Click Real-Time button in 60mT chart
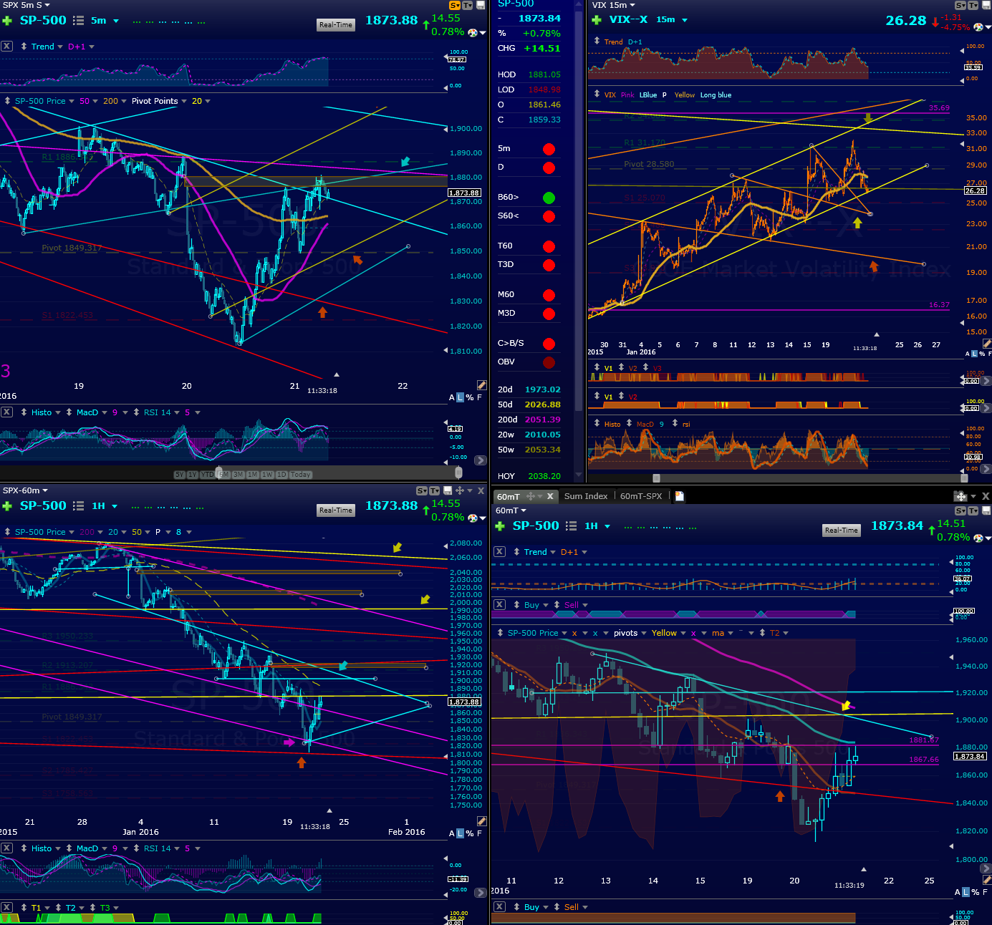The height and width of the screenshot is (925, 992). (841, 531)
